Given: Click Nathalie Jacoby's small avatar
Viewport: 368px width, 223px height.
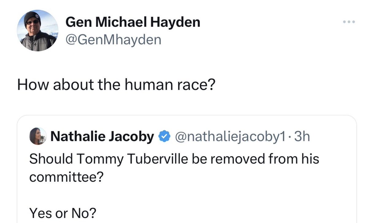Looking at the screenshot, I should coord(38,136).
